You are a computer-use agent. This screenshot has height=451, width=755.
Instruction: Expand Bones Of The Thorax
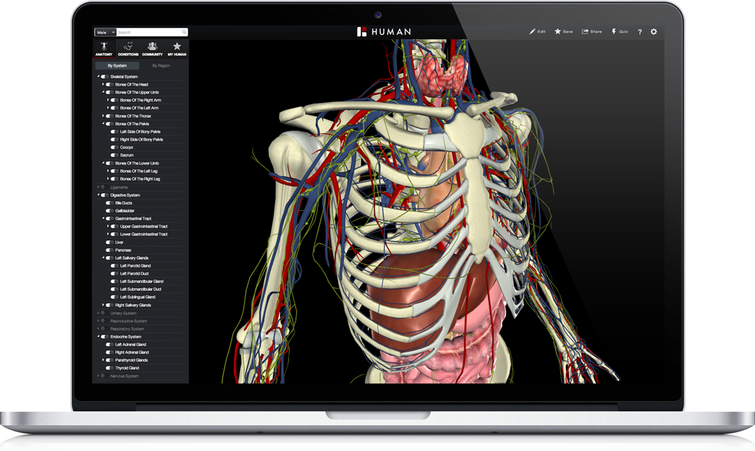point(103,116)
